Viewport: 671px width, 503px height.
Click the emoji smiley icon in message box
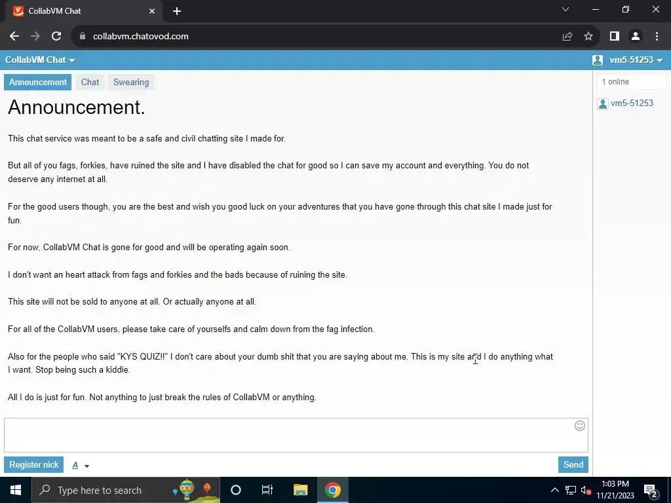click(x=580, y=426)
